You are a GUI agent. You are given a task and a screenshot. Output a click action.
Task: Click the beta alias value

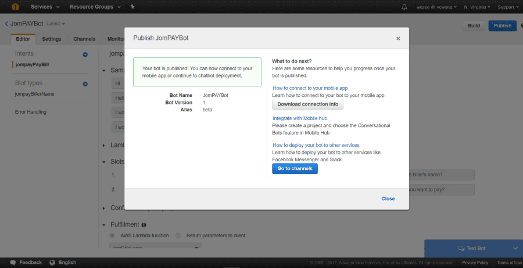tap(207, 110)
